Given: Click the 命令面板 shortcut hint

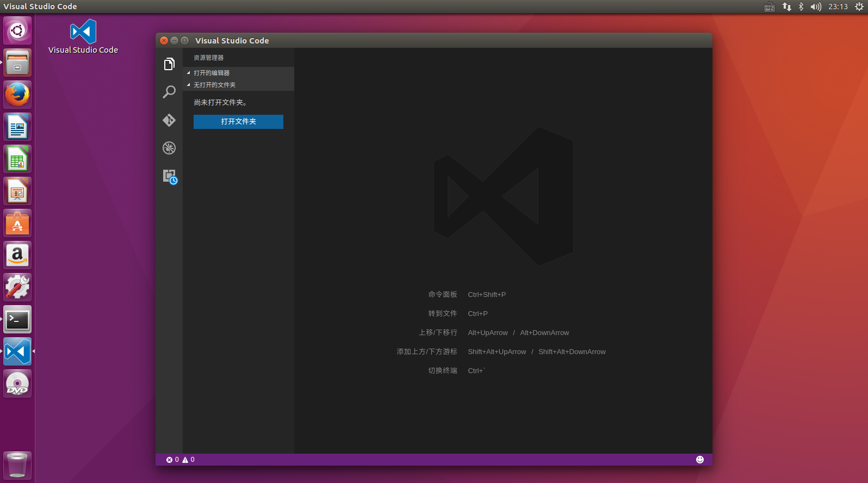Looking at the screenshot, I should click(x=443, y=294).
